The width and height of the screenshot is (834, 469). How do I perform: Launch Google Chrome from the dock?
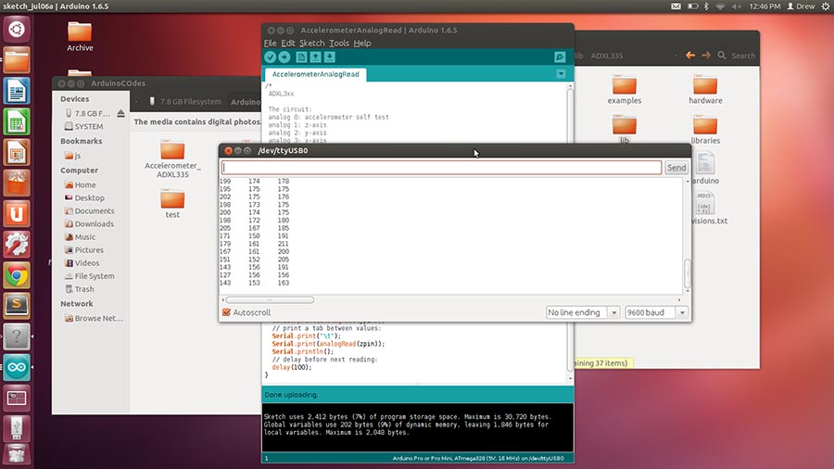[x=17, y=275]
